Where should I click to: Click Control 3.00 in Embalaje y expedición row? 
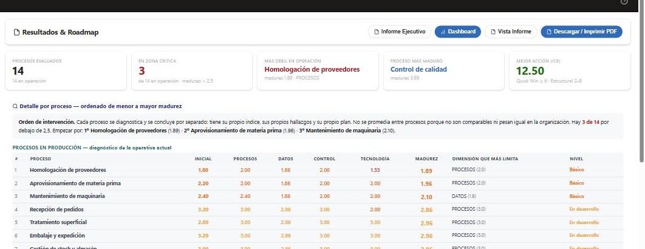tap(324, 236)
